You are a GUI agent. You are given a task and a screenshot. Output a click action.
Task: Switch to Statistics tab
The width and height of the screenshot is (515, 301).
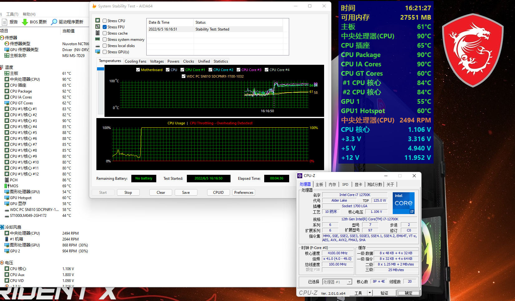pyautogui.click(x=221, y=61)
